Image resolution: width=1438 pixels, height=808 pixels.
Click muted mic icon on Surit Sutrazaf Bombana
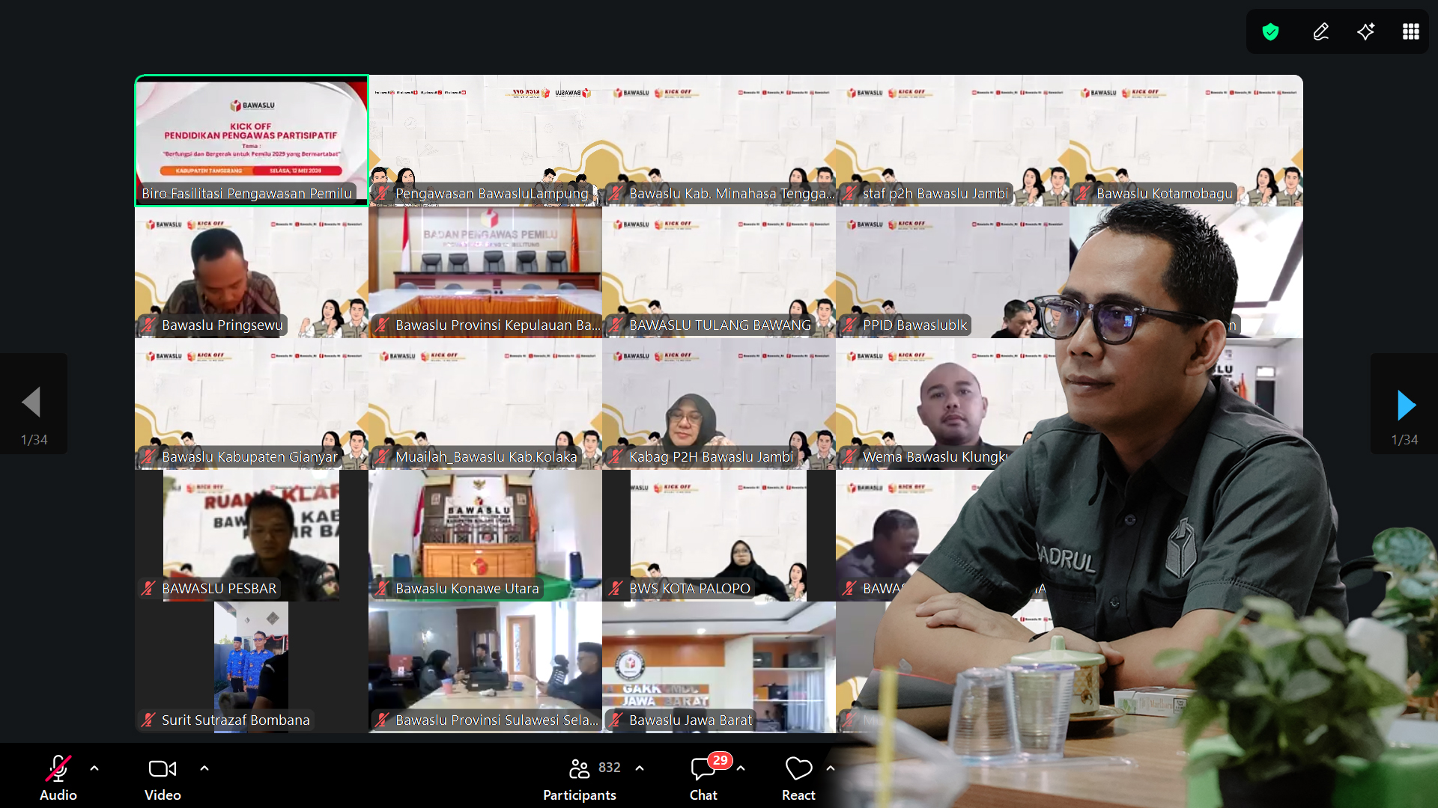click(148, 720)
